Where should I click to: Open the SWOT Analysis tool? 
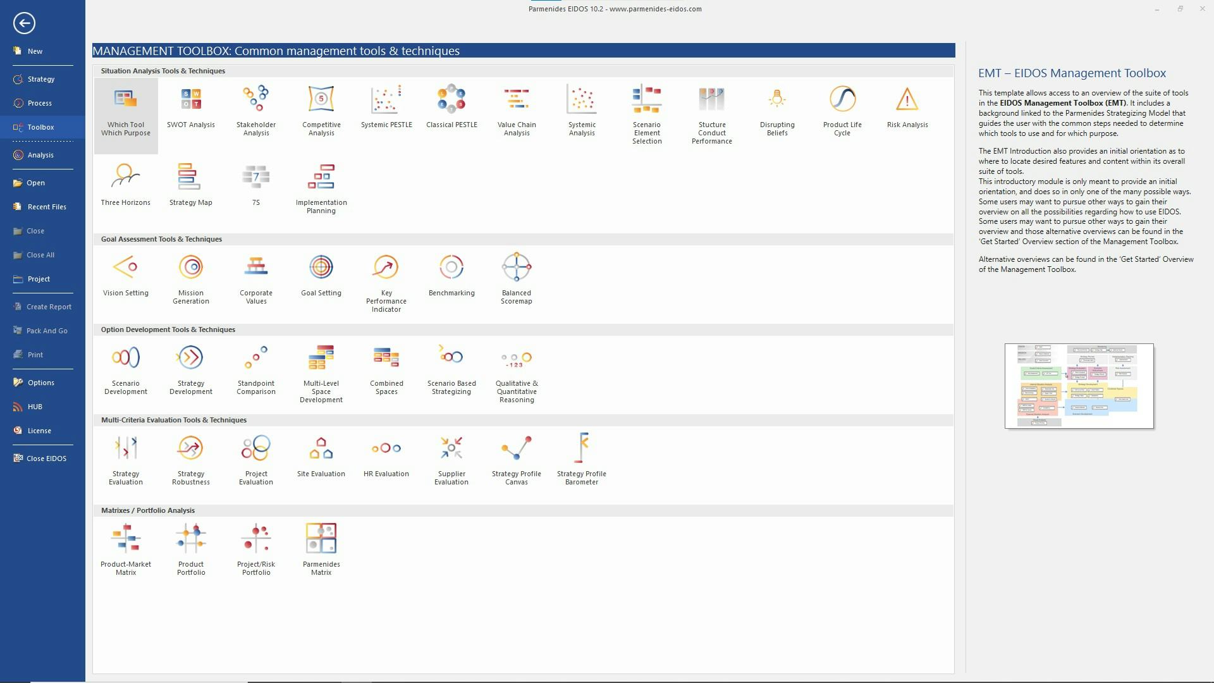(x=191, y=108)
